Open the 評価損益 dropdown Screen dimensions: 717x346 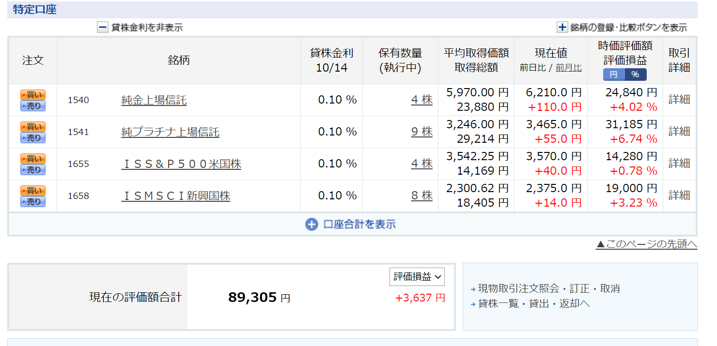417,277
